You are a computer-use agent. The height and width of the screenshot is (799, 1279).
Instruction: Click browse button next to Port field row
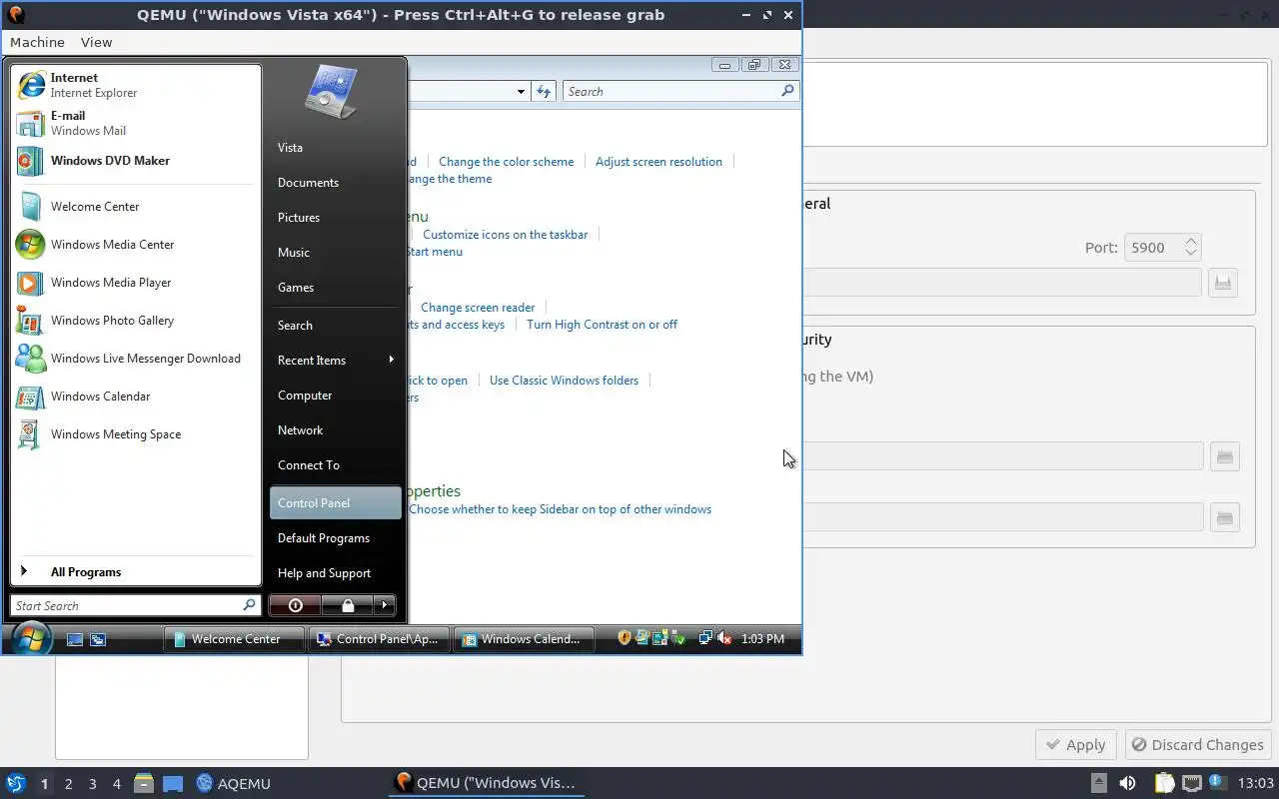1223,283
